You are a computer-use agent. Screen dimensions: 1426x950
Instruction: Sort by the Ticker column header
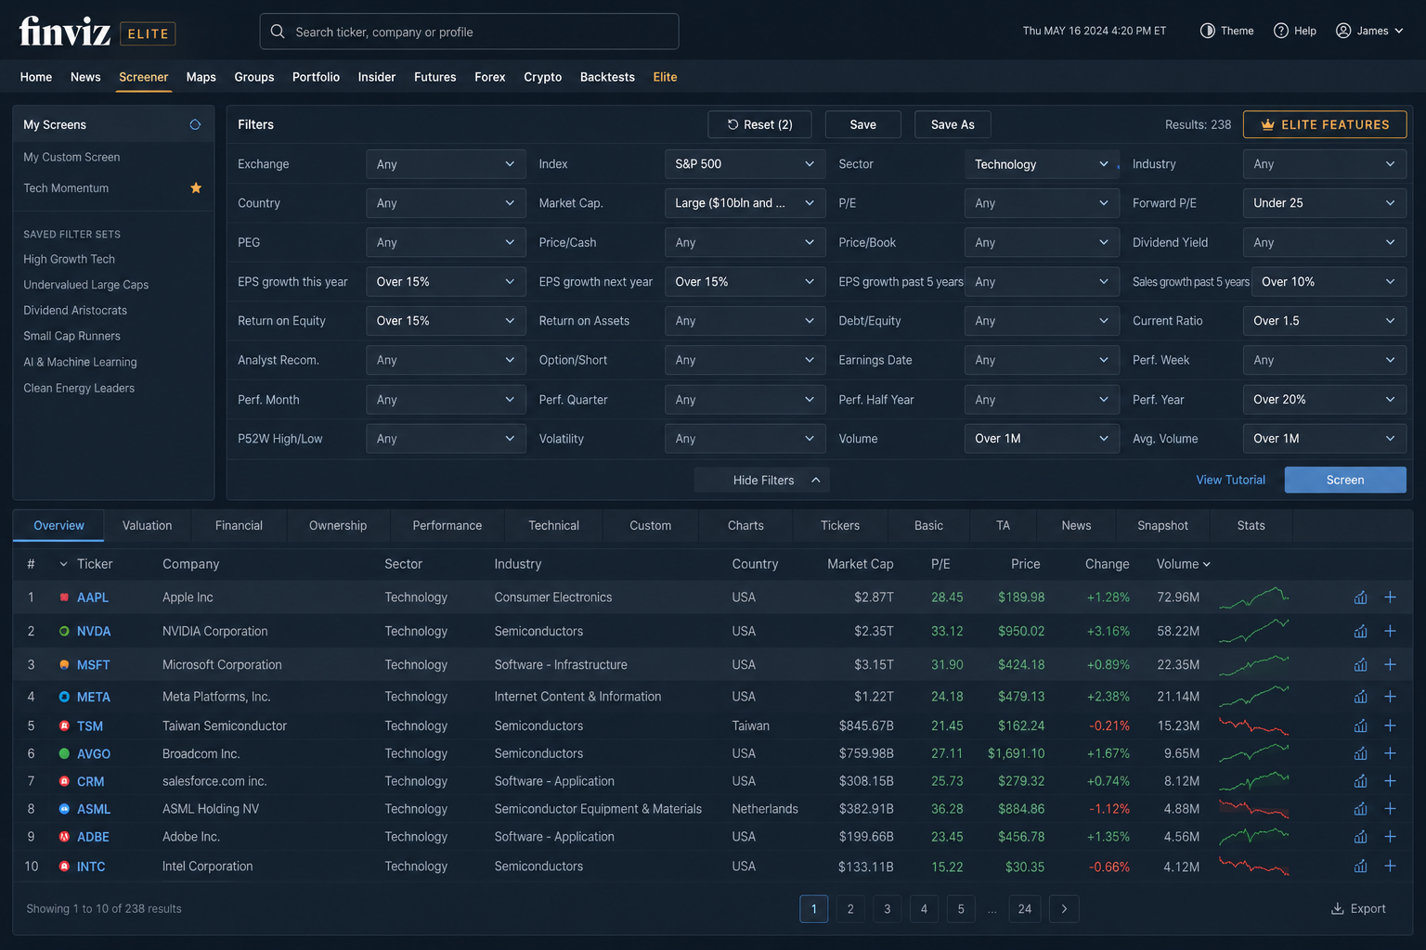pyautogui.click(x=94, y=564)
